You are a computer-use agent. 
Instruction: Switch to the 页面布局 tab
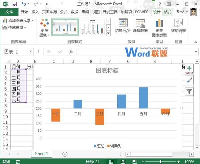point(49,12)
